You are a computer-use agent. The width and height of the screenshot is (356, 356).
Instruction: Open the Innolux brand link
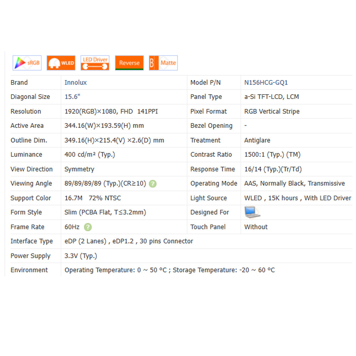(75, 83)
